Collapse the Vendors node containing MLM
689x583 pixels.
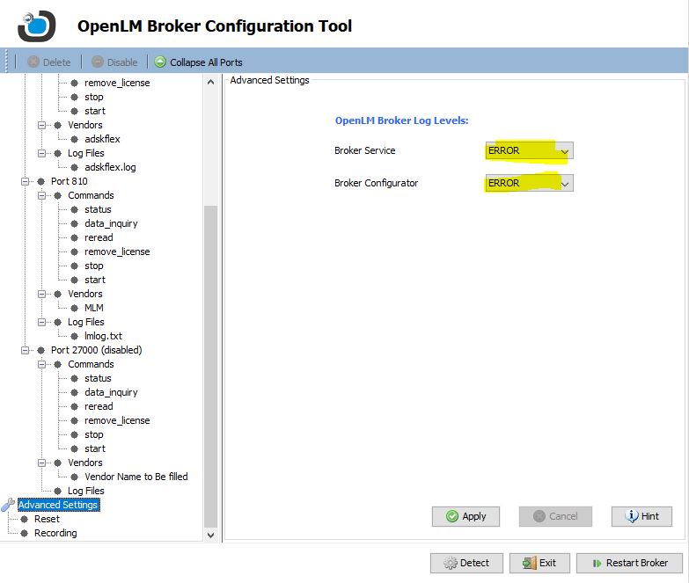[x=42, y=294]
